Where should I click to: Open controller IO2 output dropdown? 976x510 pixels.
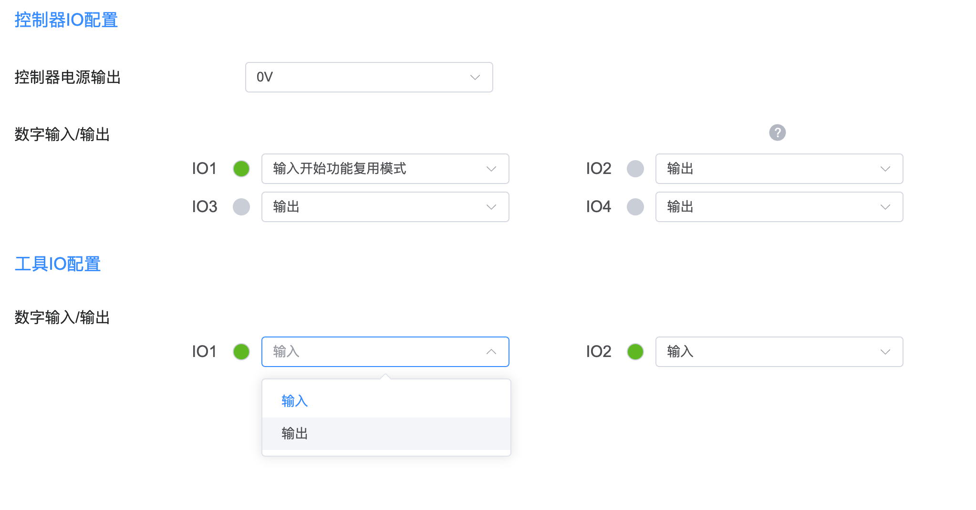(779, 169)
